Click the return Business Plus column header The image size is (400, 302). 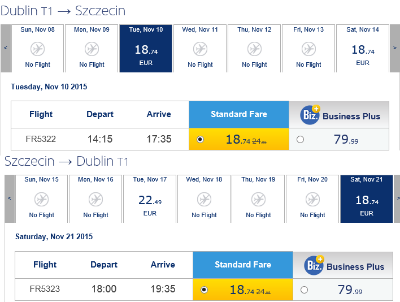click(343, 265)
